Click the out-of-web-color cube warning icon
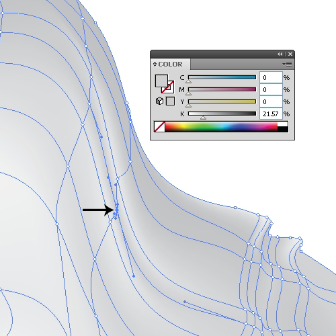 click(x=159, y=101)
